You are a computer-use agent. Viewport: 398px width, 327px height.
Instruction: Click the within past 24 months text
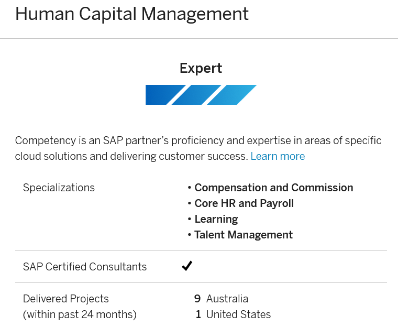pyautogui.click(x=80, y=314)
